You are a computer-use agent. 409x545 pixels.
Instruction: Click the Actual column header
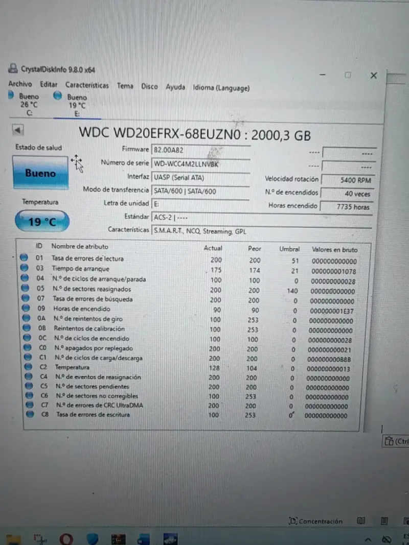(213, 248)
